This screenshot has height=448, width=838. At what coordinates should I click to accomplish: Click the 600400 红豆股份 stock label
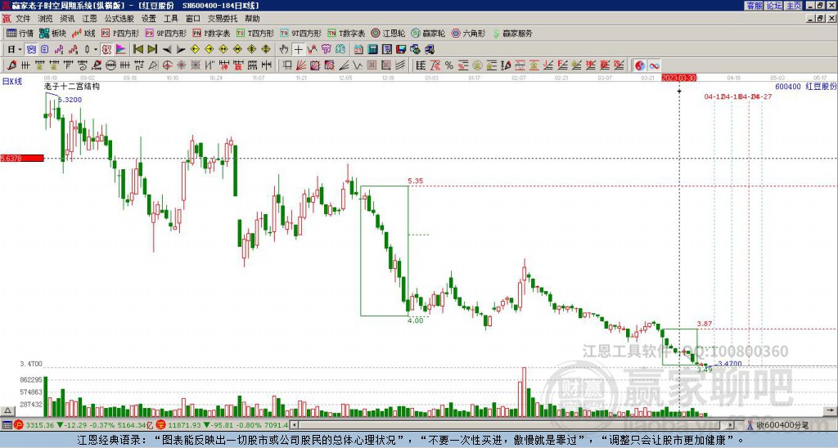[806, 87]
